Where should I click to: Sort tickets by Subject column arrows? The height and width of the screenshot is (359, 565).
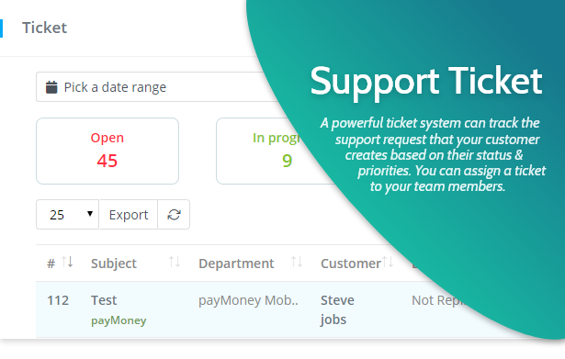175,262
